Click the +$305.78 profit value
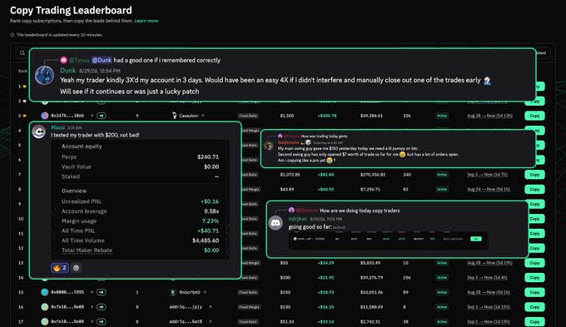Image resolution: width=566 pixels, height=327 pixels. tap(327, 116)
